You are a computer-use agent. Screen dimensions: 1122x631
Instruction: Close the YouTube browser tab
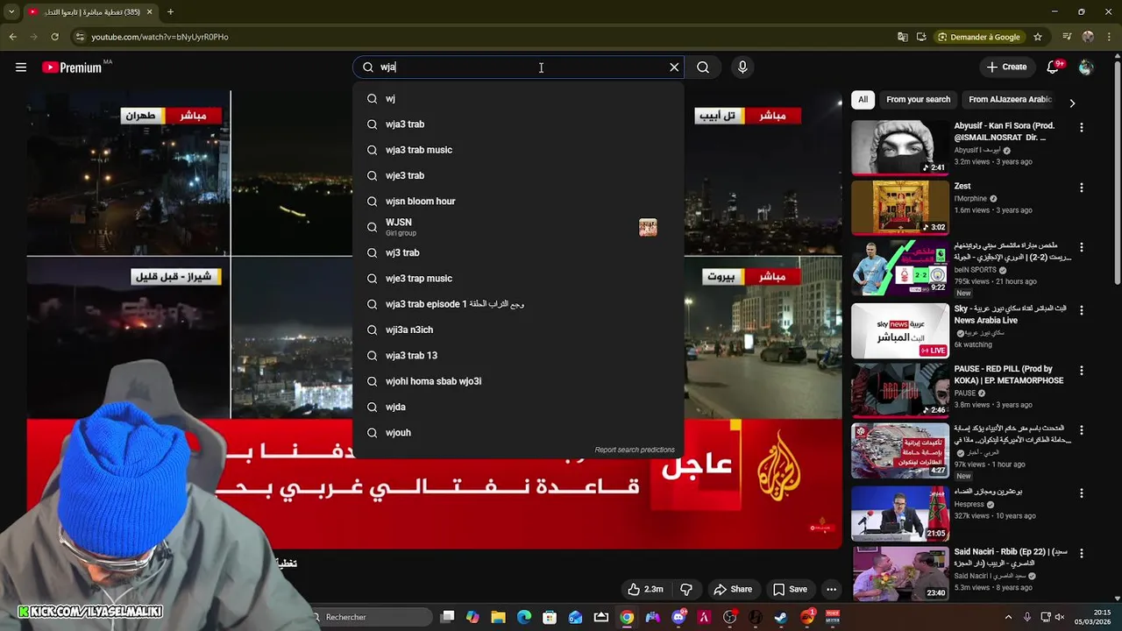[150, 11]
